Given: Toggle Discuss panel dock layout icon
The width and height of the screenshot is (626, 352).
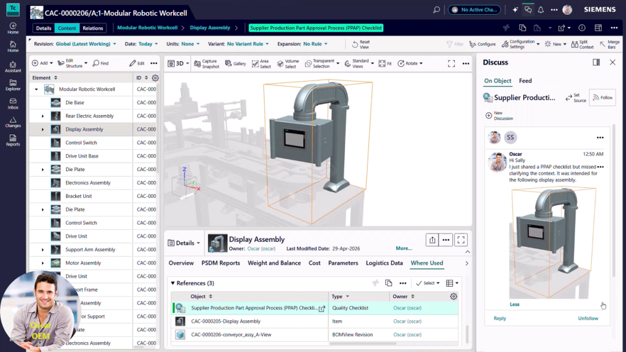Looking at the screenshot, I should (596, 62).
